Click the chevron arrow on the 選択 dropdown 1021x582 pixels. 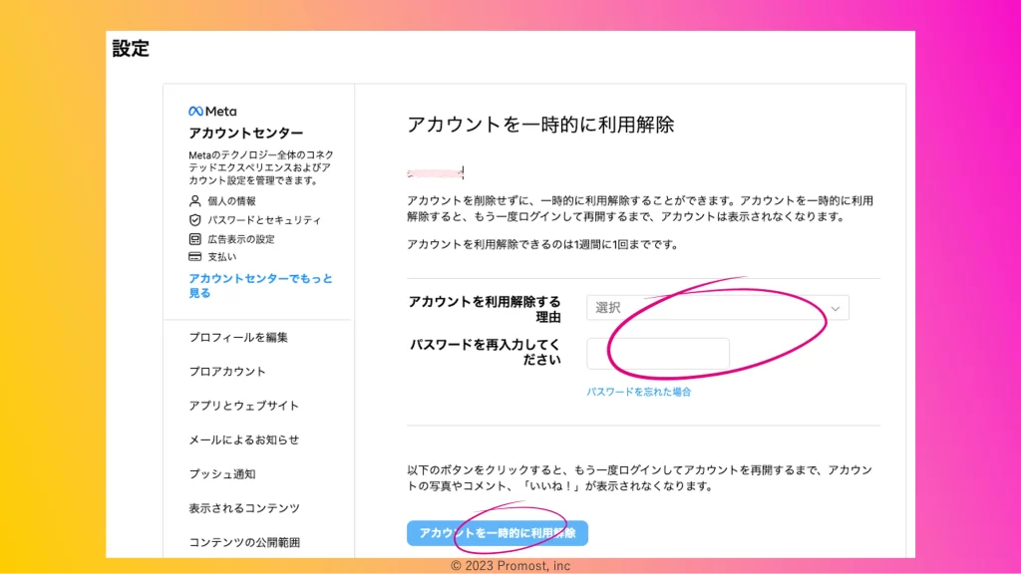click(x=836, y=309)
